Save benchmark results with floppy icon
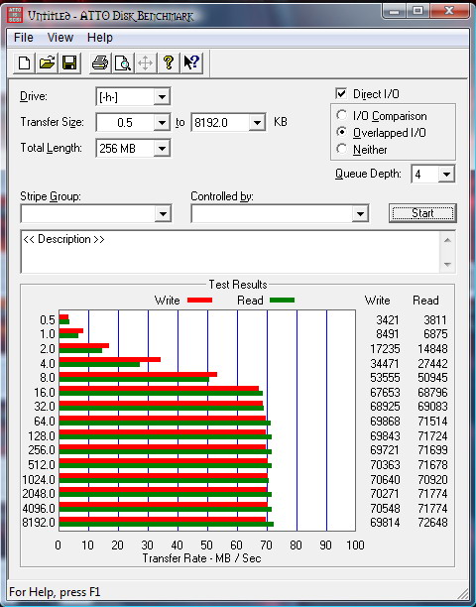This screenshot has height=607, width=476. point(69,62)
